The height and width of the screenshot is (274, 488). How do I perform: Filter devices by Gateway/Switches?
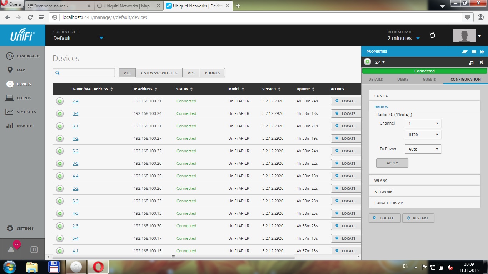point(159,73)
